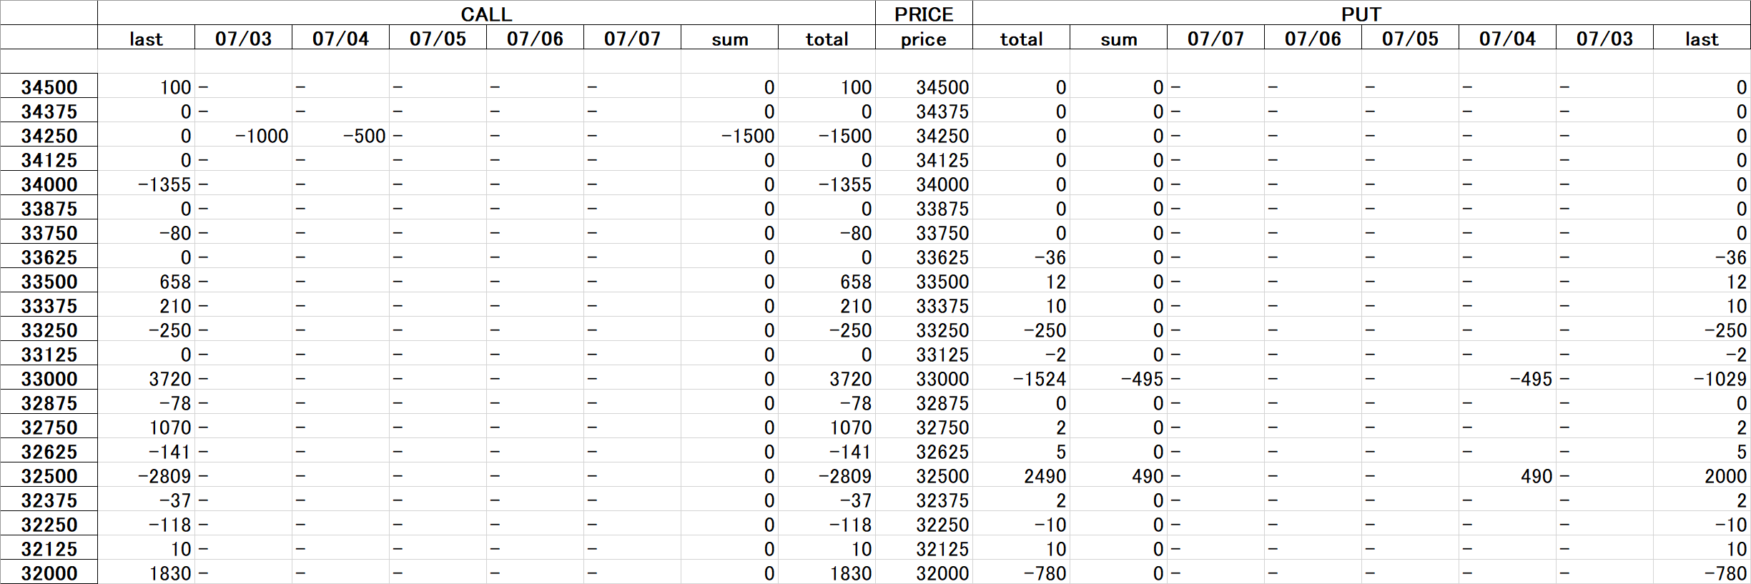Select the 33875 row label
1751x584 pixels.
(x=49, y=208)
